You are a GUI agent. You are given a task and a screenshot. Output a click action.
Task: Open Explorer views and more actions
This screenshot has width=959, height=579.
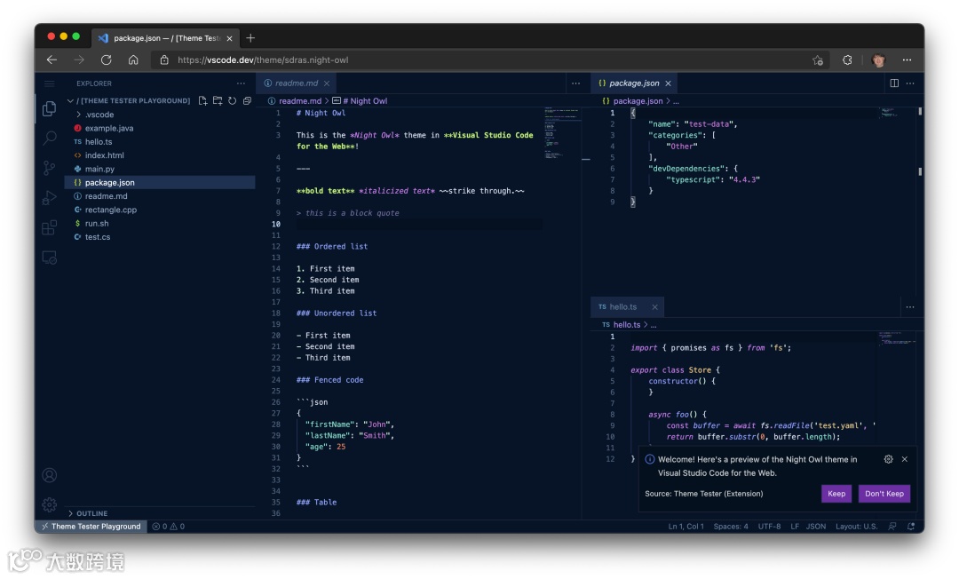(241, 83)
